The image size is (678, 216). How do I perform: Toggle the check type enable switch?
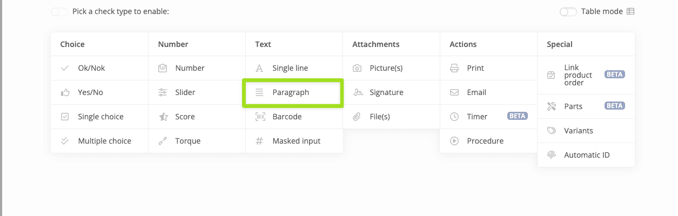(x=59, y=11)
